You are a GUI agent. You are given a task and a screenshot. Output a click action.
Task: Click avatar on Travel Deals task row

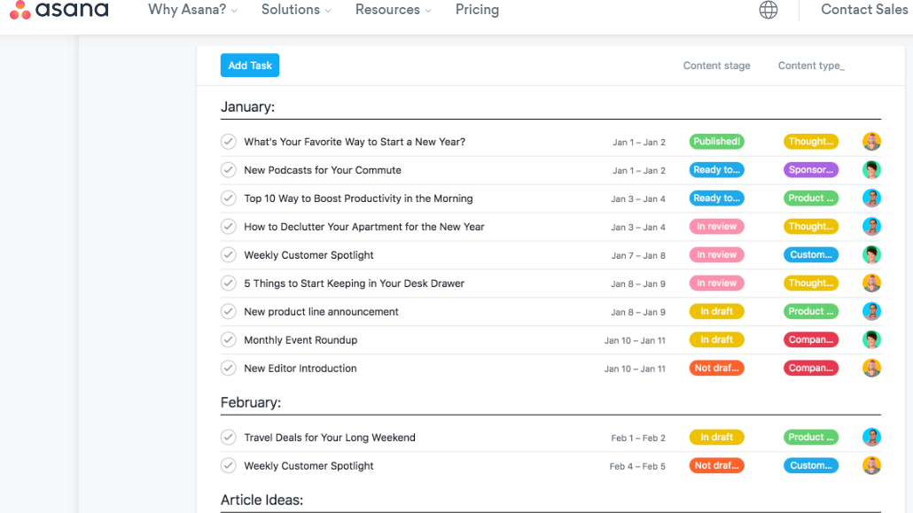(x=872, y=438)
